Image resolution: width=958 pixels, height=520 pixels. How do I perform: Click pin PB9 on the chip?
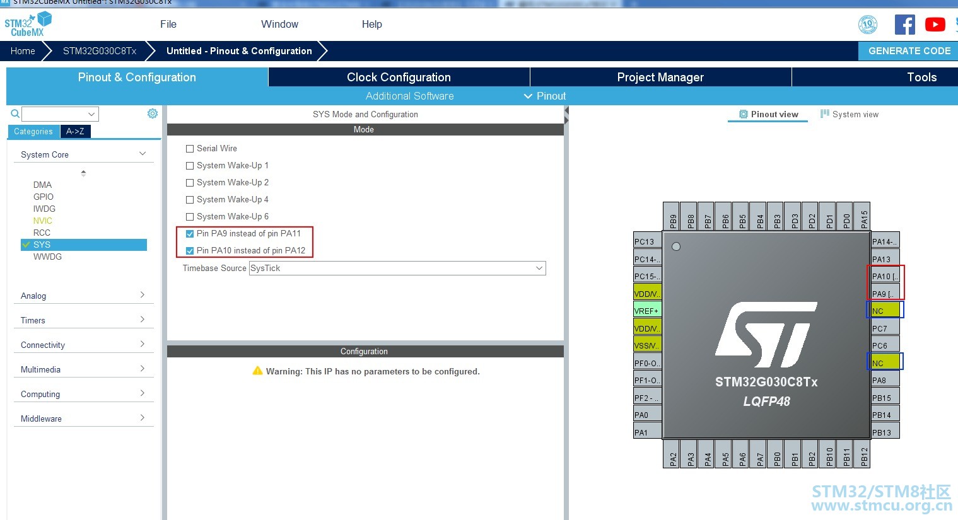pyautogui.click(x=672, y=217)
